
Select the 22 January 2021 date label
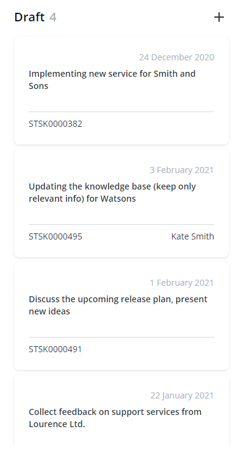pyautogui.click(x=182, y=396)
